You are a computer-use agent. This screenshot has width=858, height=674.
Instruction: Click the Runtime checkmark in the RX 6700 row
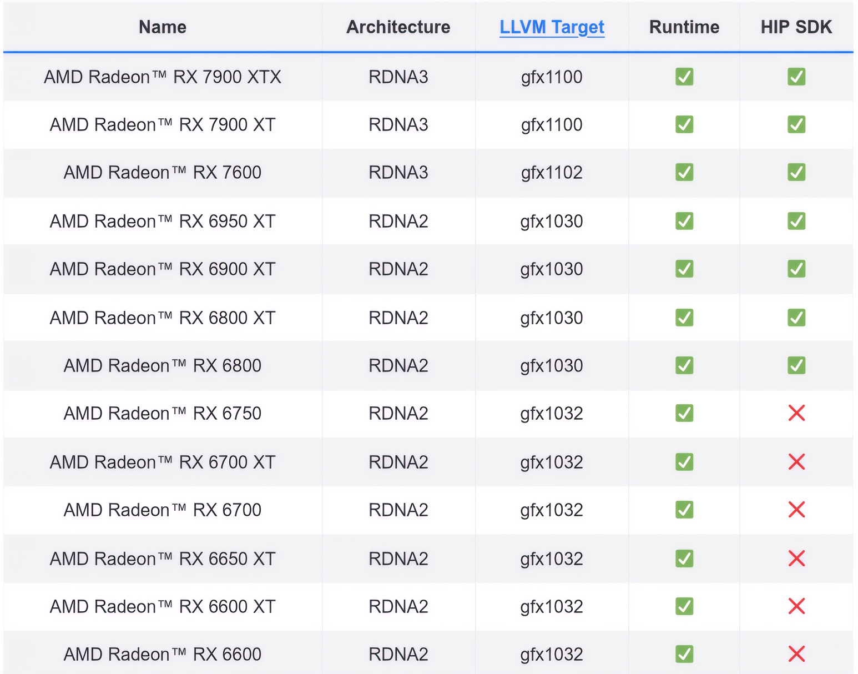pyautogui.click(x=684, y=510)
